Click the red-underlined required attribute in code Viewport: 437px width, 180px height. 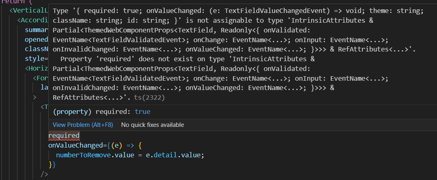64,136
